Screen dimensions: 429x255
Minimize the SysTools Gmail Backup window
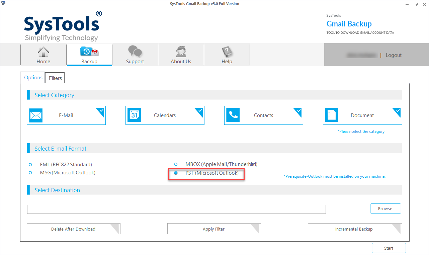407,4
